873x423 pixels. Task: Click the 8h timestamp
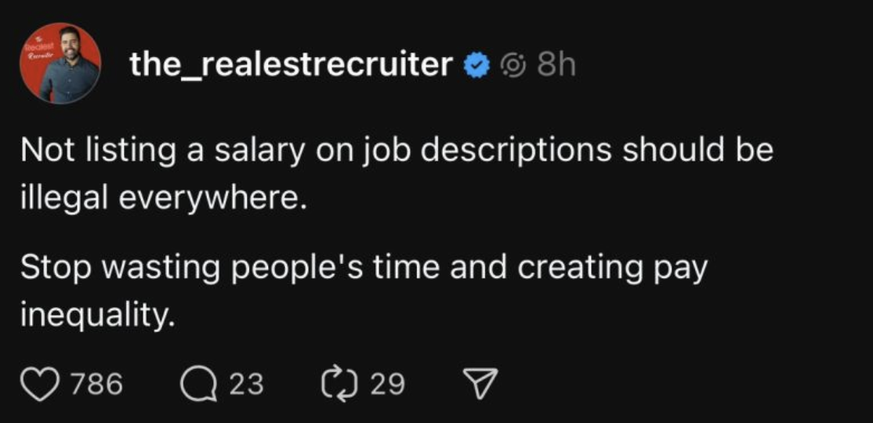556,66
